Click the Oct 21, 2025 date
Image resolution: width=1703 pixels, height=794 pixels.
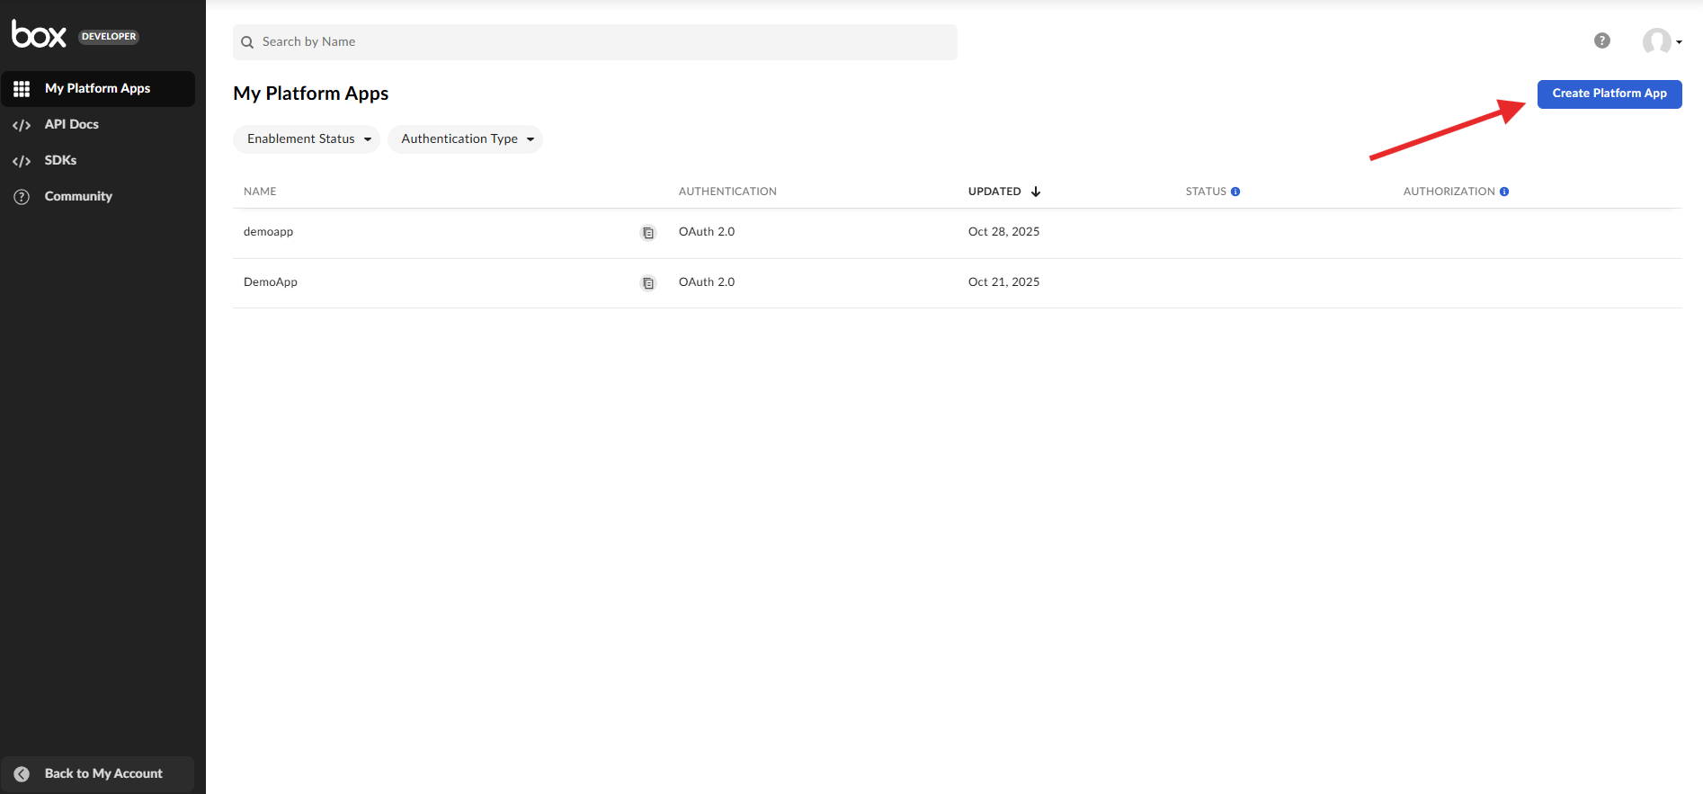click(1003, 282)
